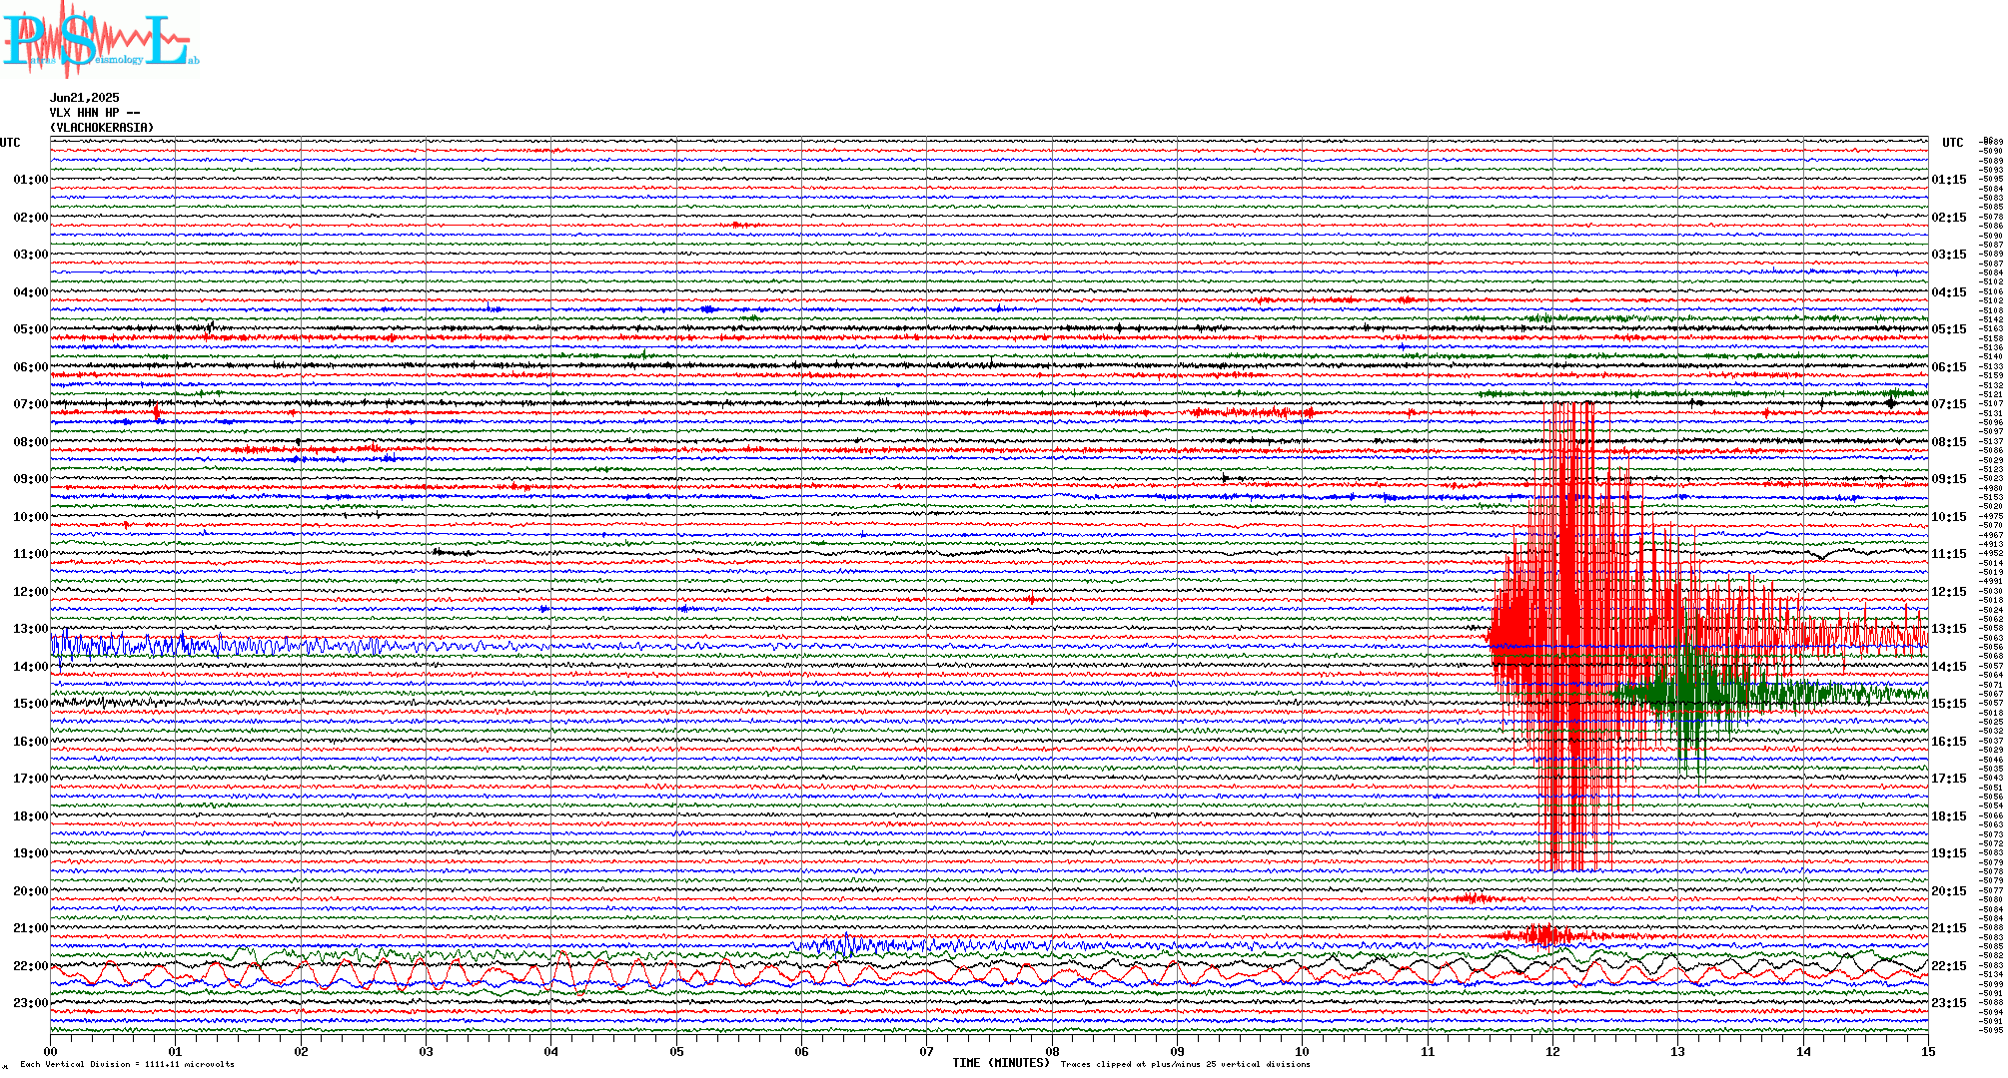
Task: Click the 08:00 hour label
Action: coord(31,442)
